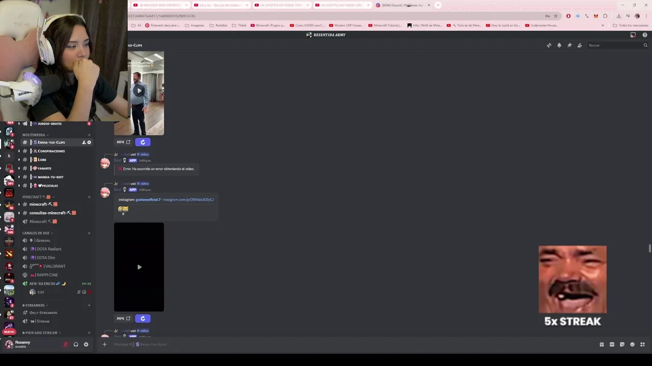Open the Only-Streamers channel
652x366 pixels.
click(x=56, y=313)
